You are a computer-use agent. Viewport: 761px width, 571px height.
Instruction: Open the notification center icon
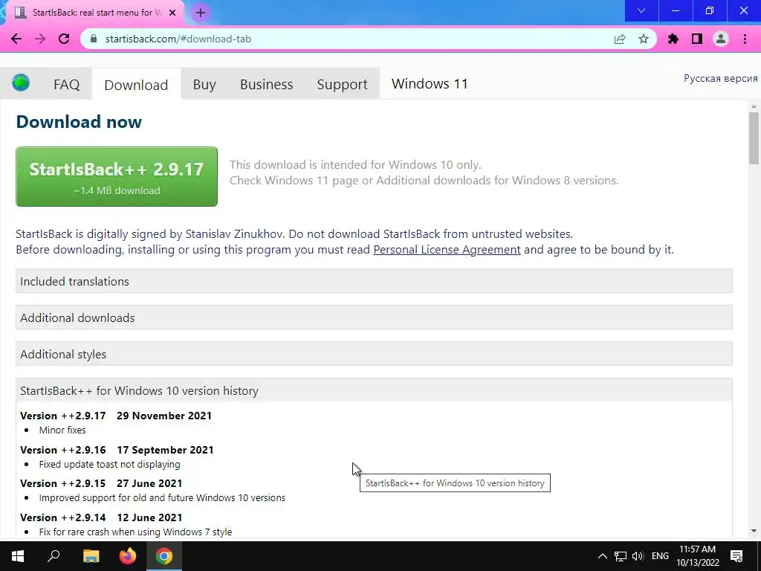pos(736,556)
